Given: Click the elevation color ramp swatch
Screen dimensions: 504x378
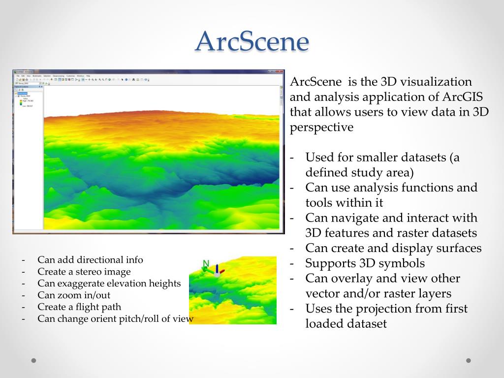Looking at the screenshot, I should pos(21,102).
